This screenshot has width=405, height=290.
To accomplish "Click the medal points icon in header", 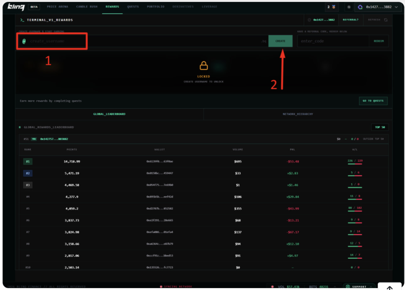I will (335, 7).
